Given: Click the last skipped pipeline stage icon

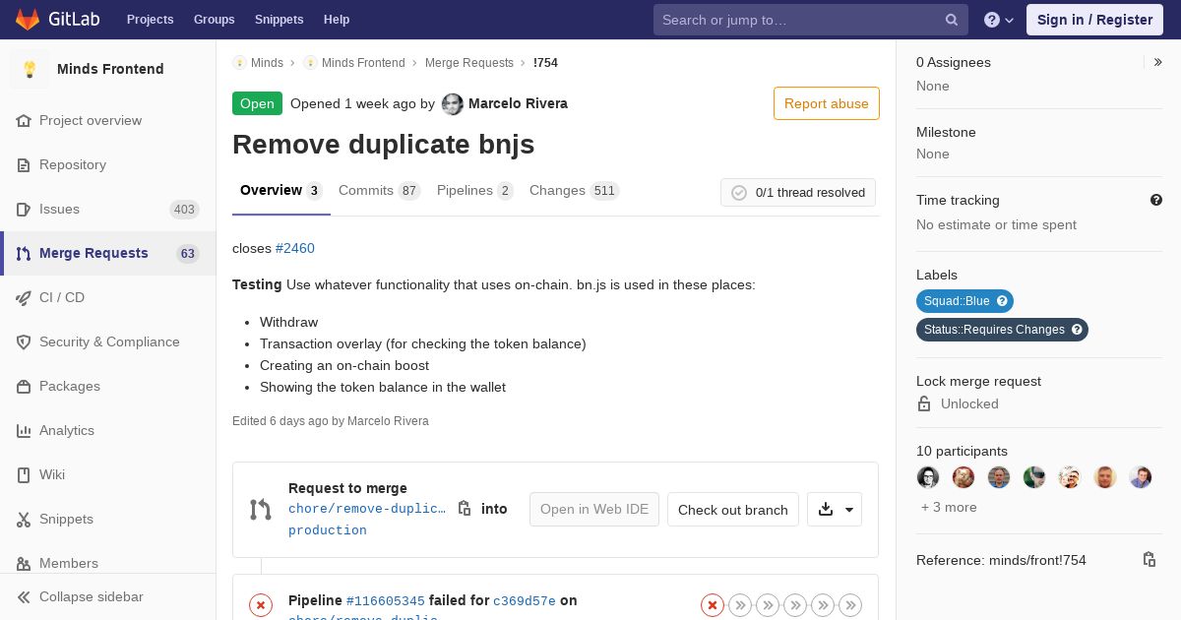Looking at the screenshot, I should tap(850, 605).
